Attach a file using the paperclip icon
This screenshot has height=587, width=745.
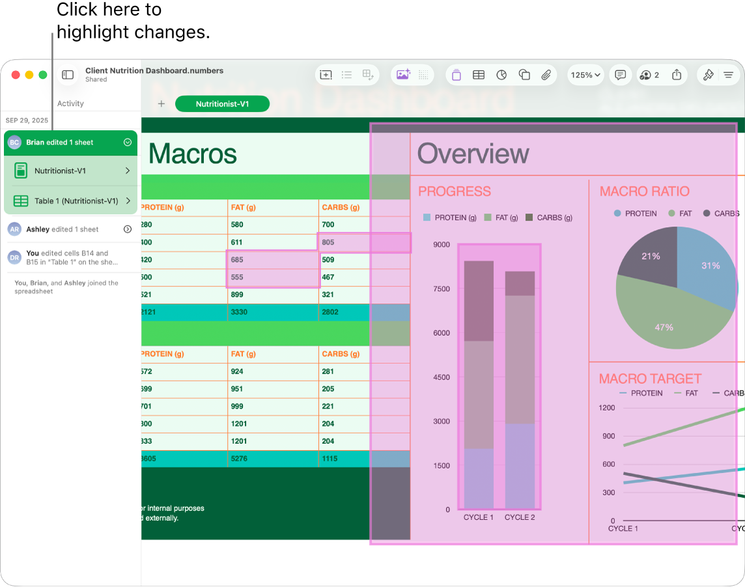click(x=546, y=75)
